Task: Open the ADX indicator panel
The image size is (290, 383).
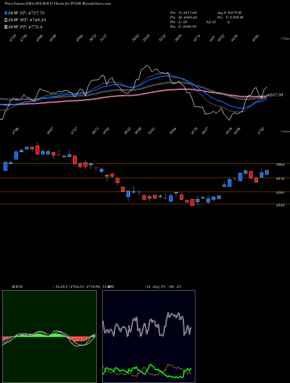Action: pyautogui.click(x=148, y=337)
